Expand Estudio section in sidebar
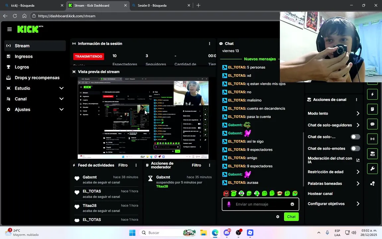 (x=35, y=88)
